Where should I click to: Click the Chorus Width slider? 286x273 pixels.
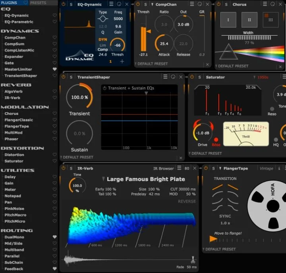coord(249,38)
